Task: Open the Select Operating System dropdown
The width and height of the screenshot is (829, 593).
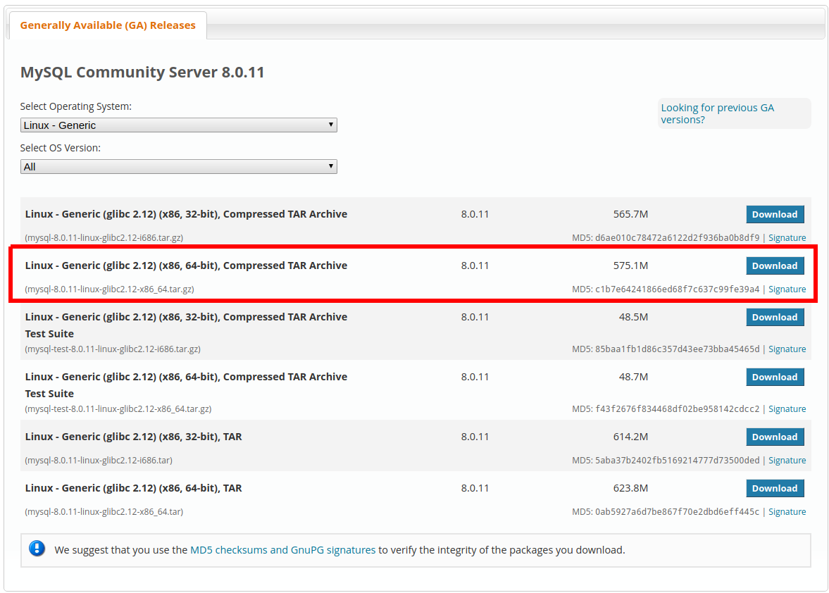Action: click(179, 125)
